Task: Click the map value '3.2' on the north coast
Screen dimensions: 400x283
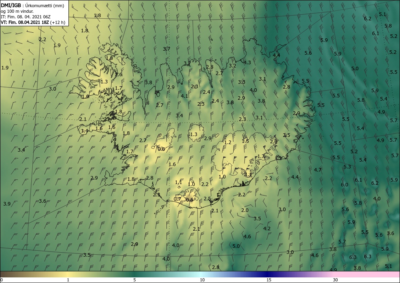Action: click(232, 65)
